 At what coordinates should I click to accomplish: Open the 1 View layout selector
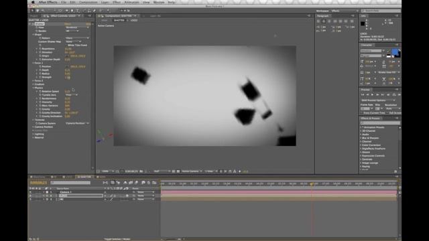pos(211,171)
